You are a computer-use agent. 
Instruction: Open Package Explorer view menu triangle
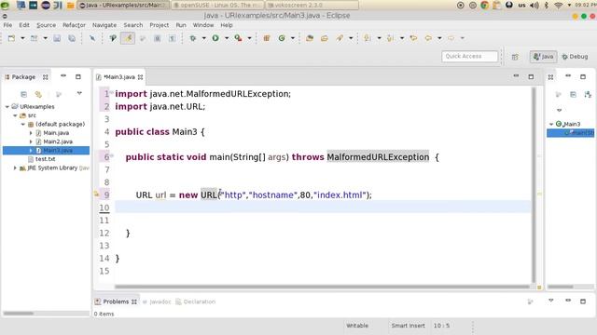click(79, 93)
